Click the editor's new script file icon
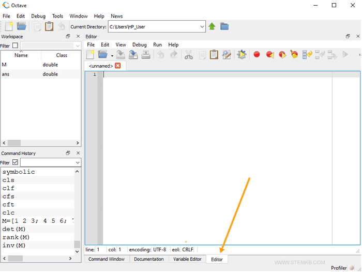Image resolution: width=362 pixels, height=272 pixels. click(90, 55)
